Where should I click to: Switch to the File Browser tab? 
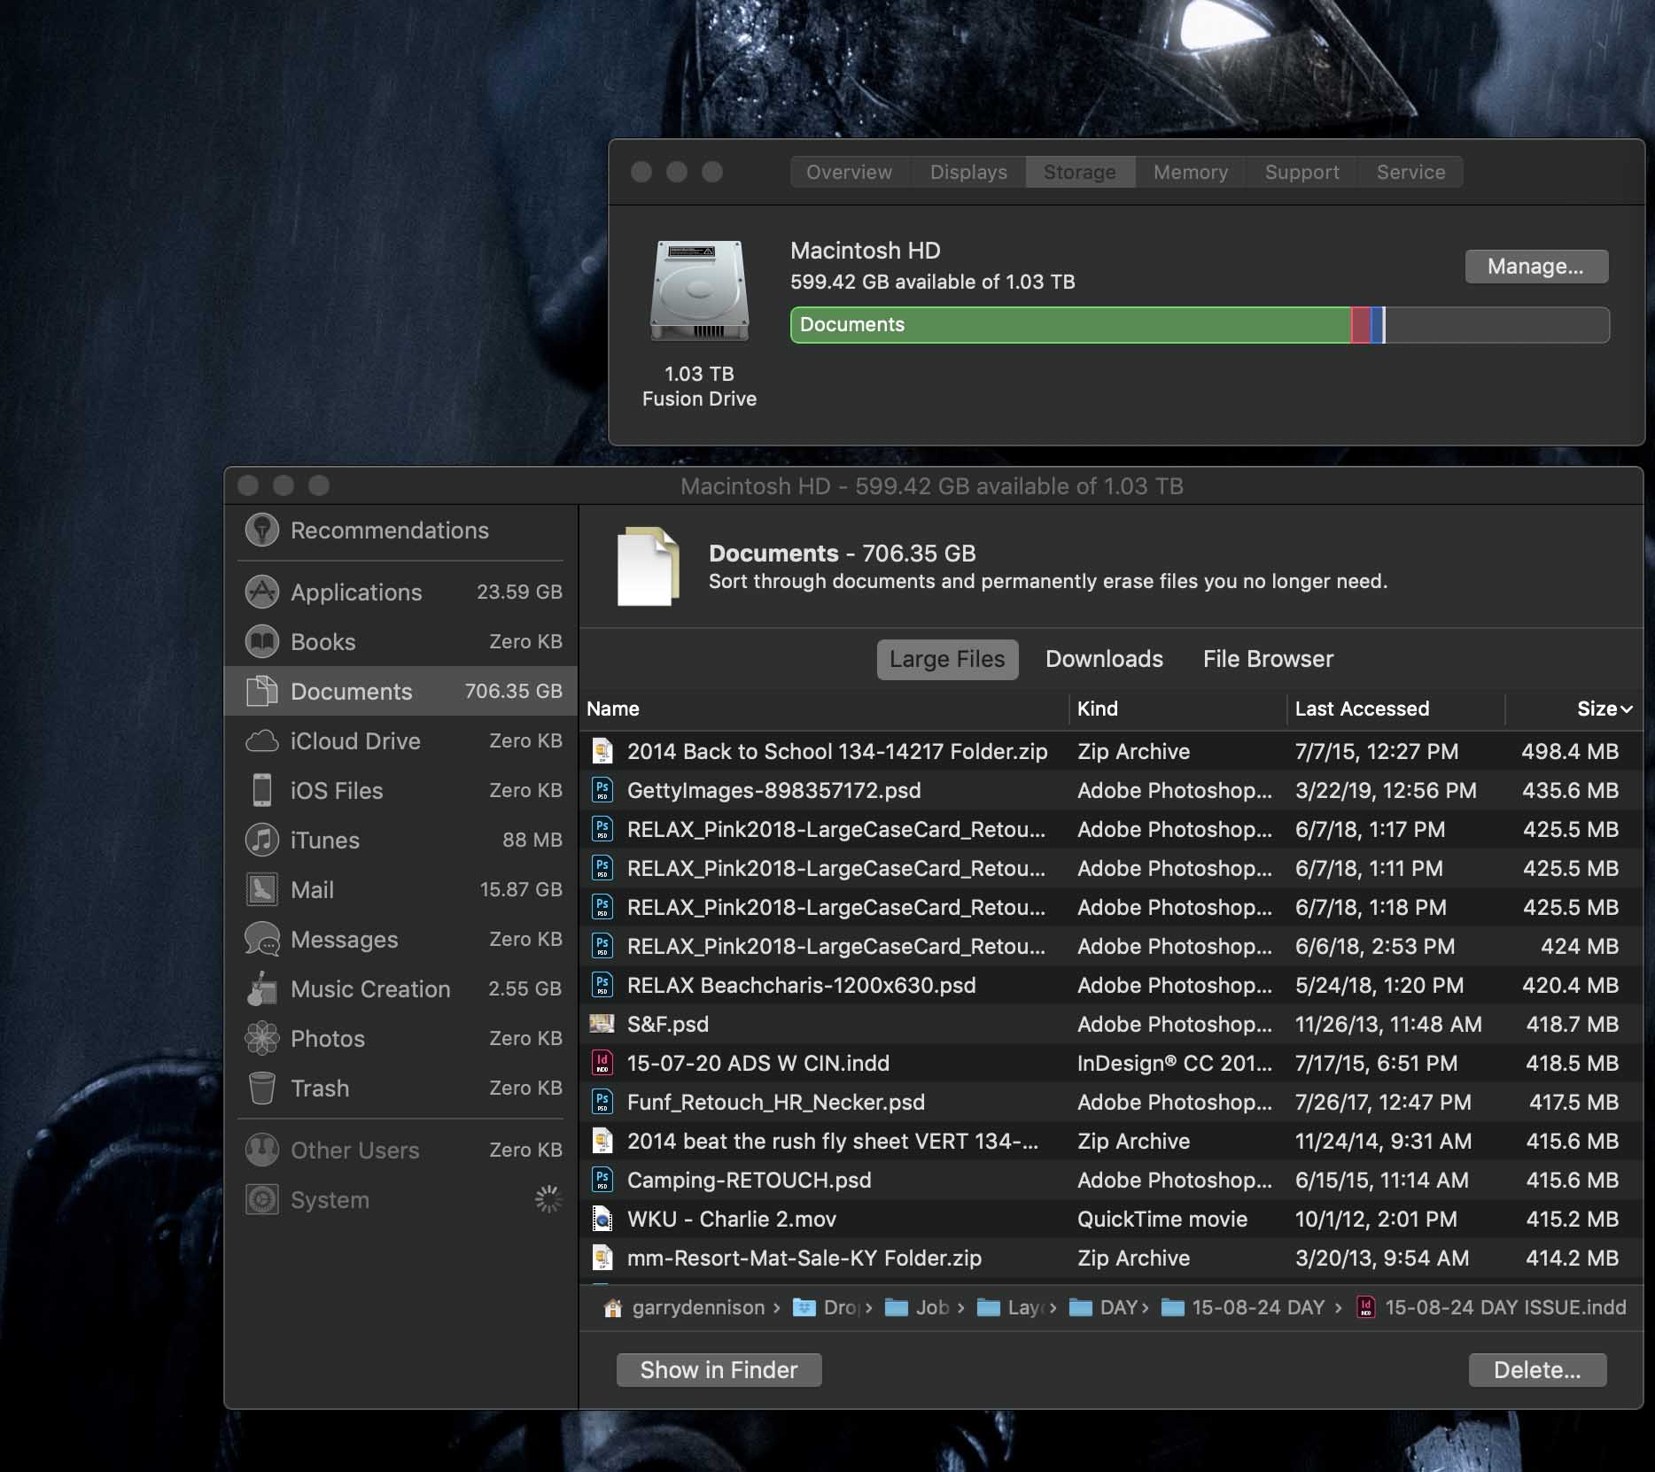point(1268,659)
